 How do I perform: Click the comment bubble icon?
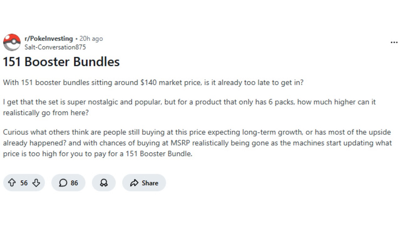coord(63,183)
